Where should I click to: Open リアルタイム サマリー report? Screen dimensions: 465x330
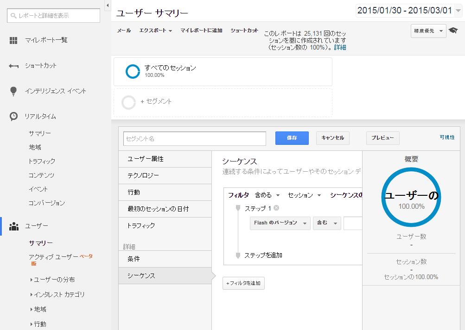(40, 133)
